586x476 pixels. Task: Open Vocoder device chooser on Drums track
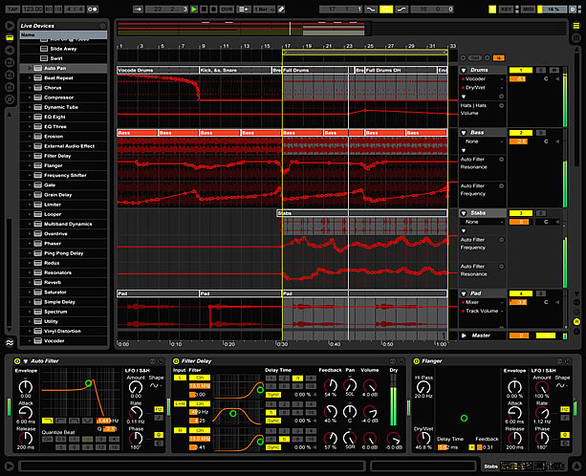pos(483,78)
